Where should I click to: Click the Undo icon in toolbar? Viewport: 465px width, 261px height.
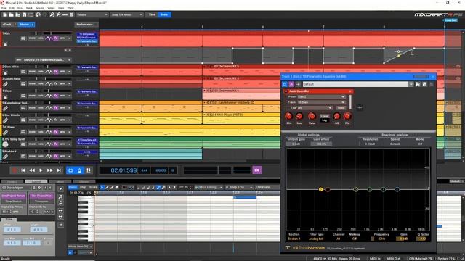pos(39,14)
